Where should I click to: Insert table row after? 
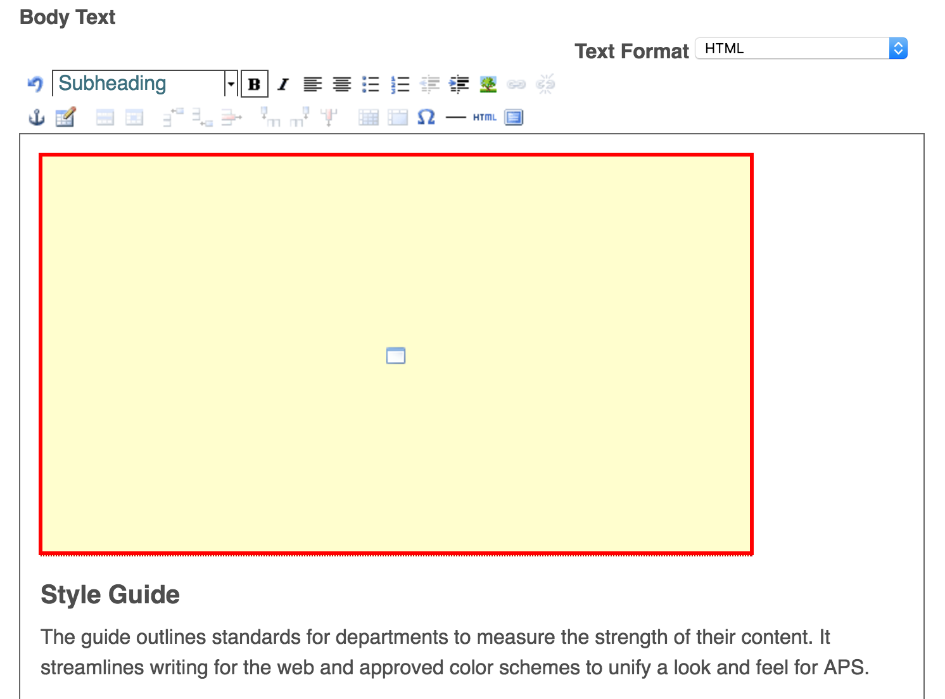coord(202,117)
